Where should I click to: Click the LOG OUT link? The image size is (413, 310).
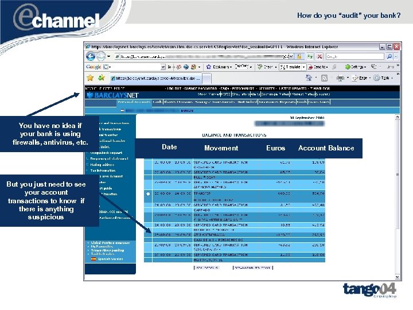point(174,88)
